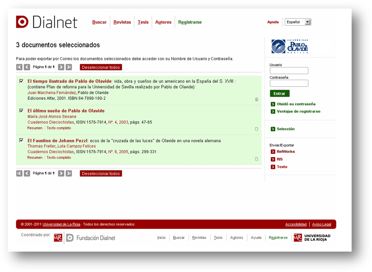Export selection as RIS
This screenshot has width=372, height=272.
pos(280,159)
